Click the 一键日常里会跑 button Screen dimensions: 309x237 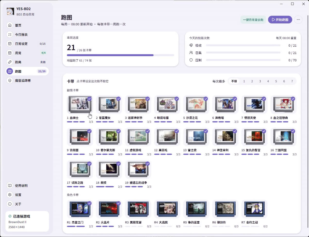point(253,20)
